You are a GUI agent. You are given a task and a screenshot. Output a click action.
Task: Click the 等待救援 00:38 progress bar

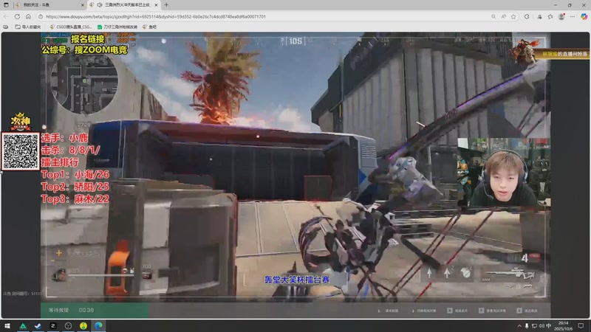click(x=95, y=310)
